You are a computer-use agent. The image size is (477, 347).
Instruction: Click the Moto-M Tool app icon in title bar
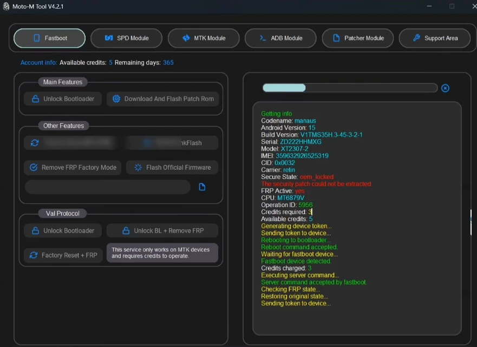[x=6, y=6]
